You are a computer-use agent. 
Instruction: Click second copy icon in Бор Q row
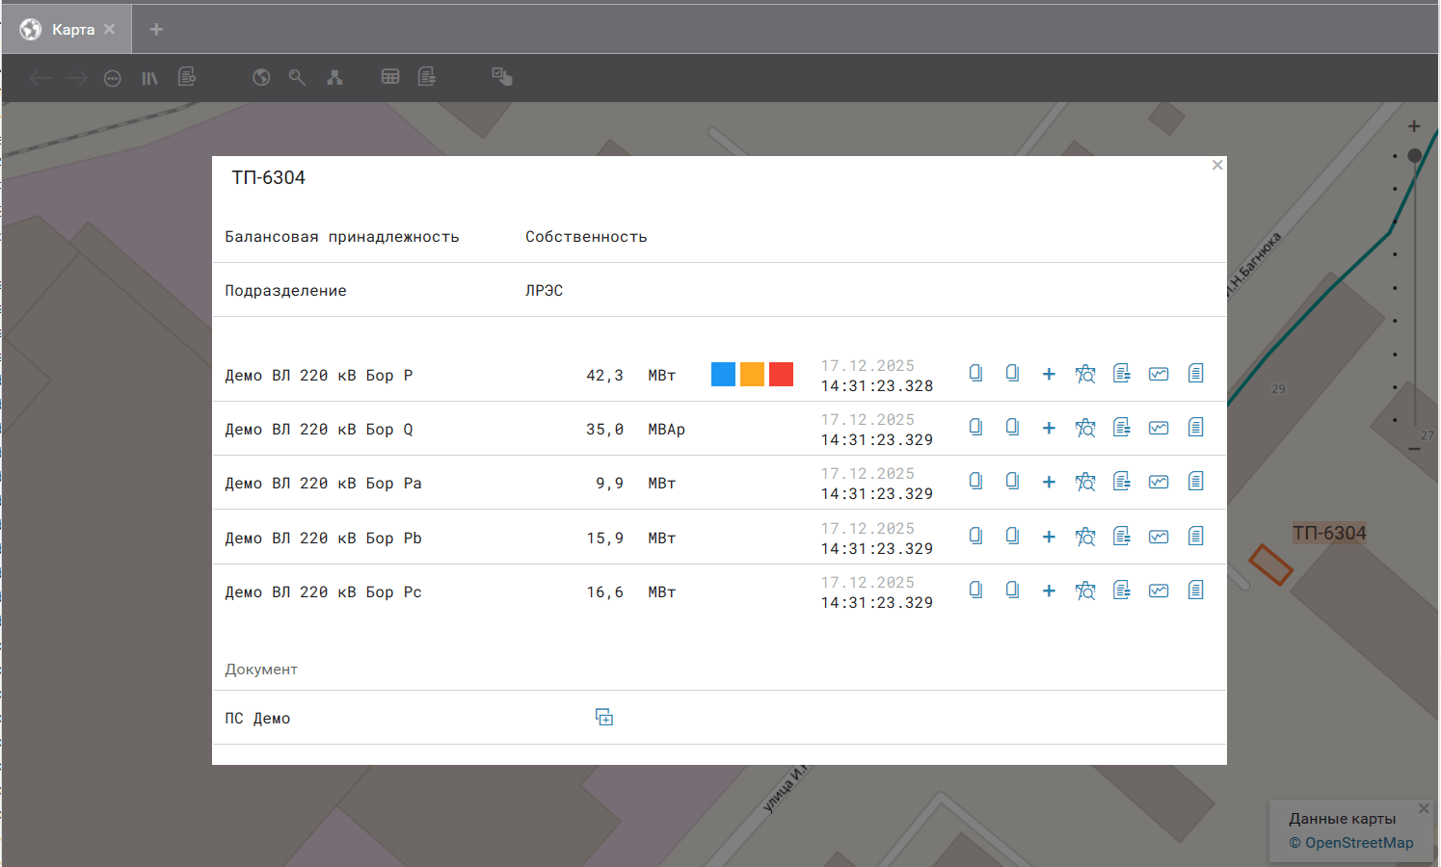pyautogui.click(x=1012, y=428)
